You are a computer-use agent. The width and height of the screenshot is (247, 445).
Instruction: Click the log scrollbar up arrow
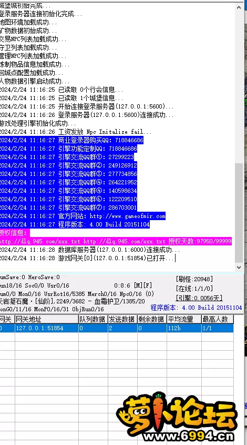click(x=239, y=8)
